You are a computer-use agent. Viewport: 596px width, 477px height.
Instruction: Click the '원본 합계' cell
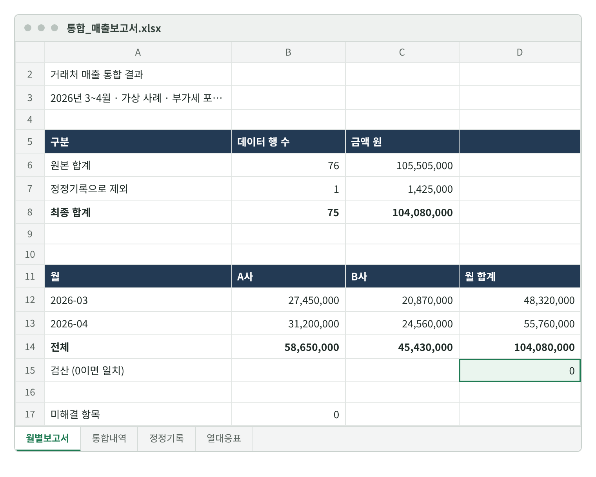138,165
